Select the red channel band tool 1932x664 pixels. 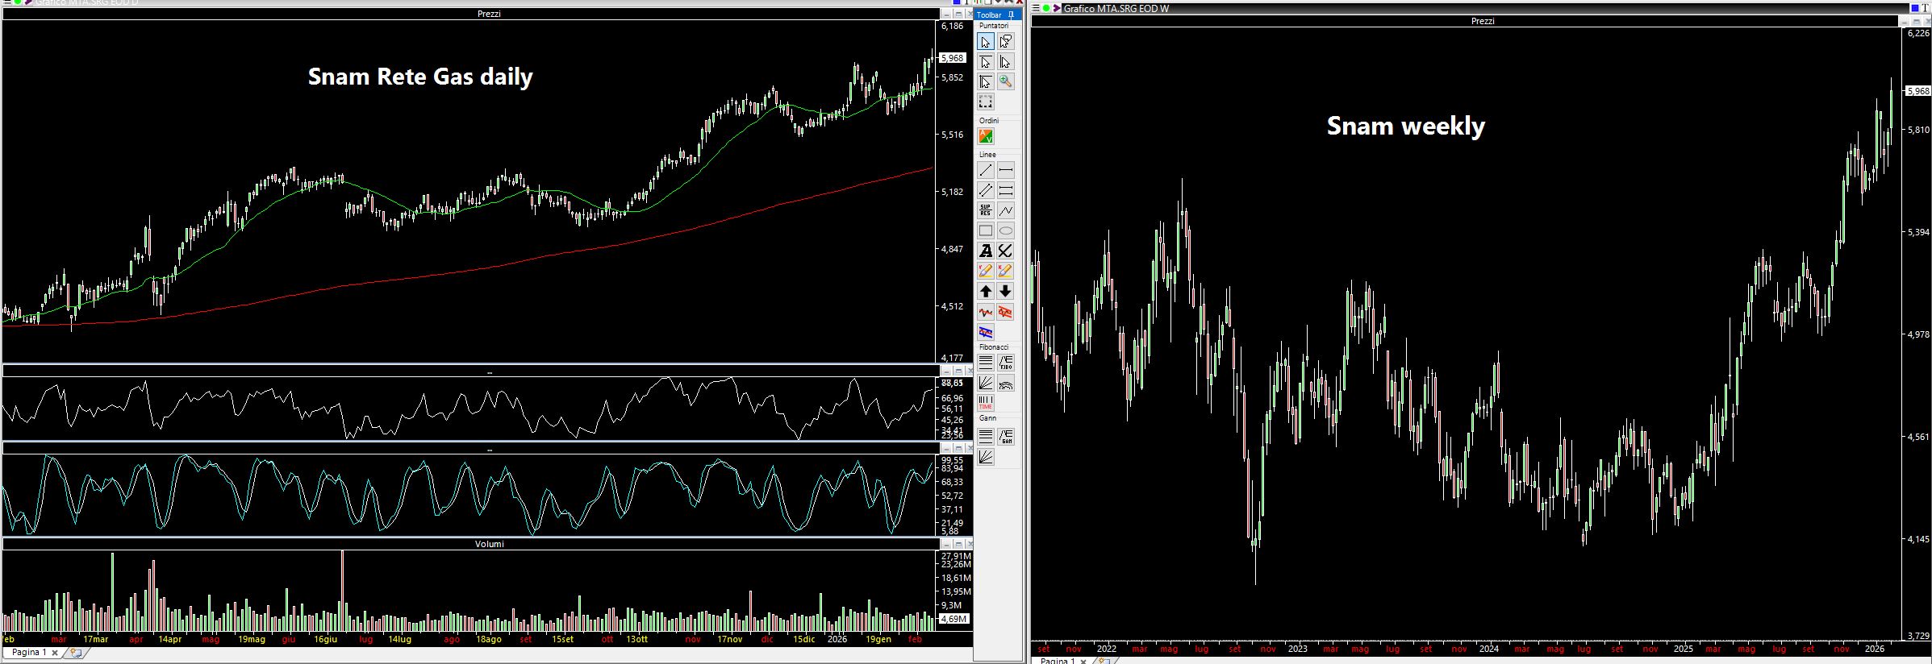tap(1005, 312)
